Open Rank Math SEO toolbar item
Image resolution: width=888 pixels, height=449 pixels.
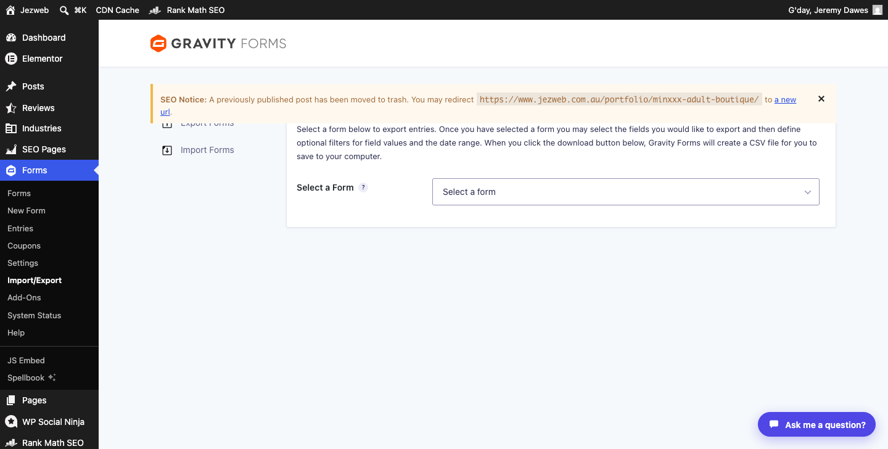click(x=187, y=10)
